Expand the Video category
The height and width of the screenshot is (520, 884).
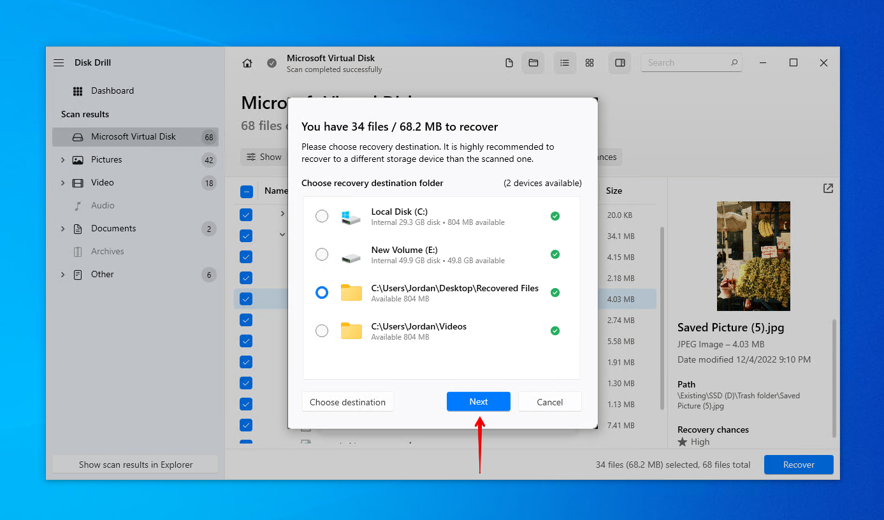click(62, 183)
